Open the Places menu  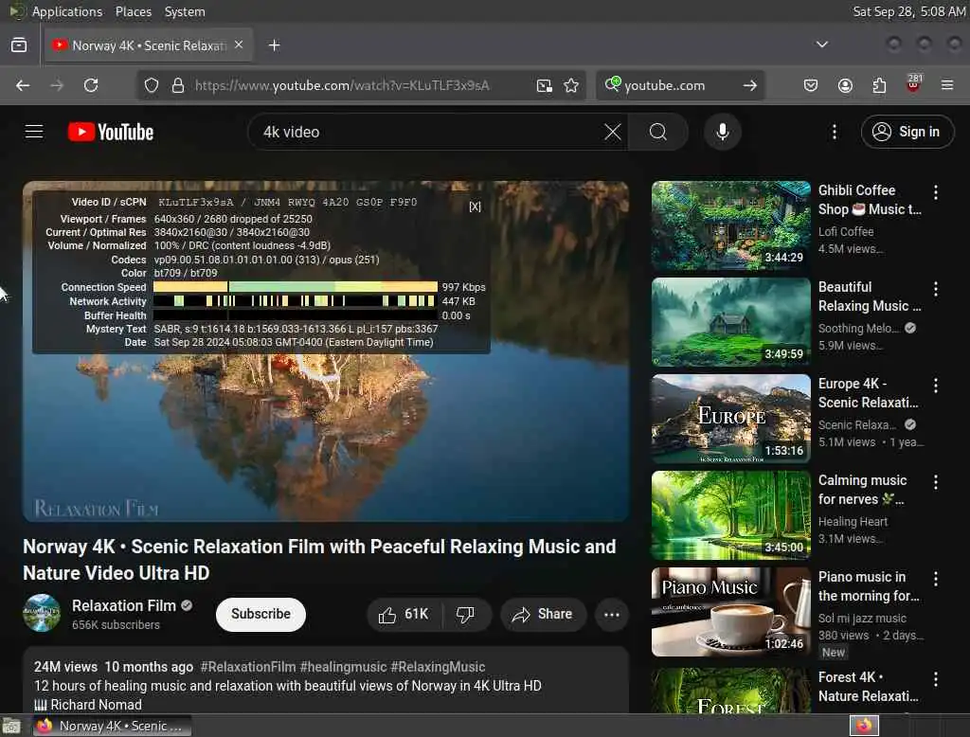(x=134, y=11)
